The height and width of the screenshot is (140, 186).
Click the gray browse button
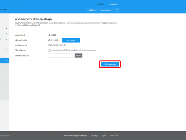tap(78, 56)
